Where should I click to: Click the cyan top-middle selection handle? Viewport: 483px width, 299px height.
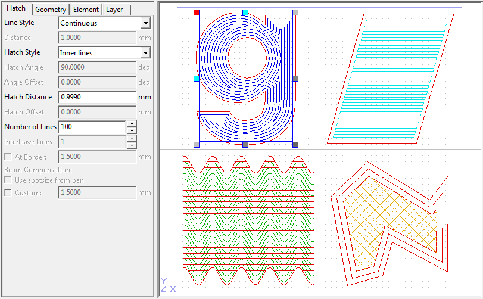click(245, 13)
